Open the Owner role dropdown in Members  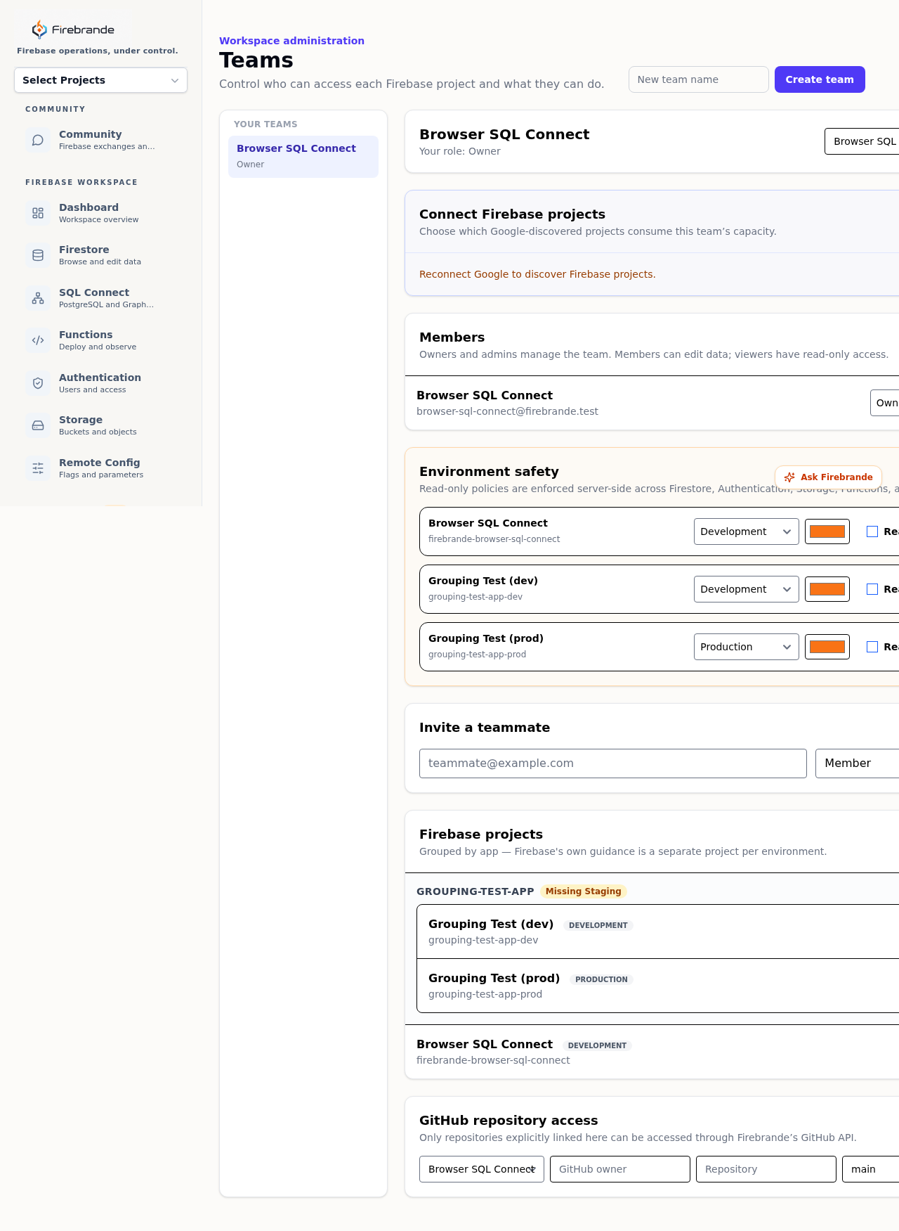tap(885, 403)
